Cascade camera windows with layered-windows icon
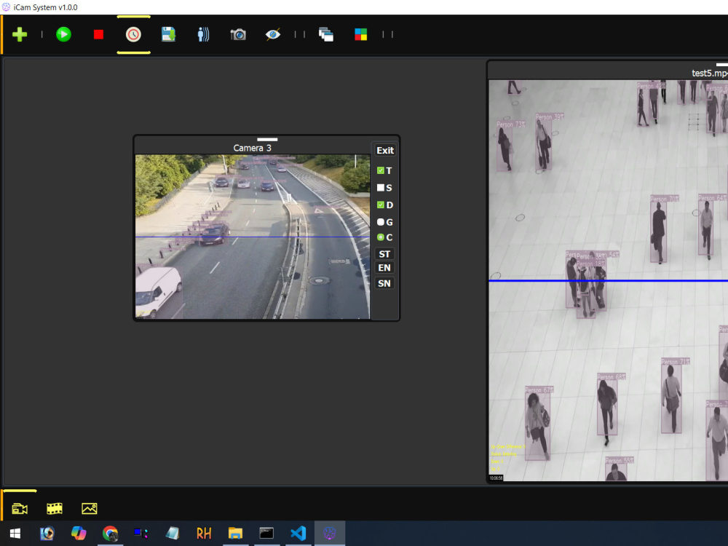Image resolution: width=728 pixels, height=546 pixels. click(x=325, y=33)
